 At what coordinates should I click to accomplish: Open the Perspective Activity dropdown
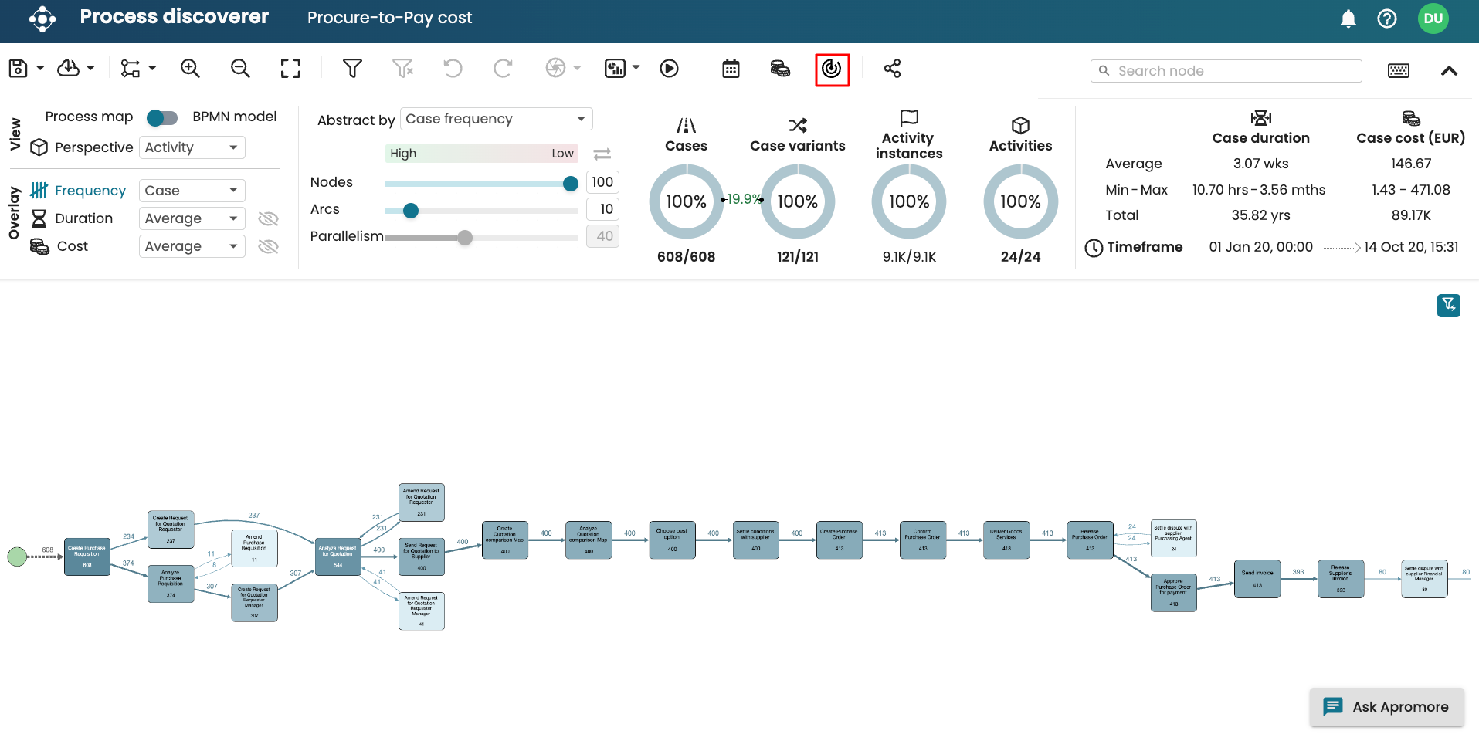click(x=192, y=147)
